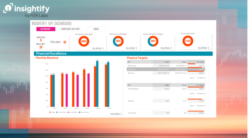The height and width of the screenshot is (138, 248).
Task: Select the Revenue row in Finance Targets
Action: [x=166, y=73]
